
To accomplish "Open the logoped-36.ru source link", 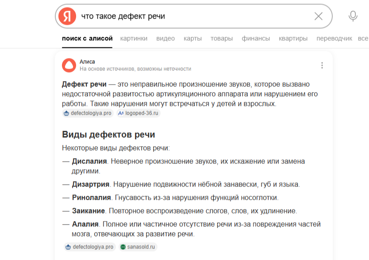I will [138, 113].
